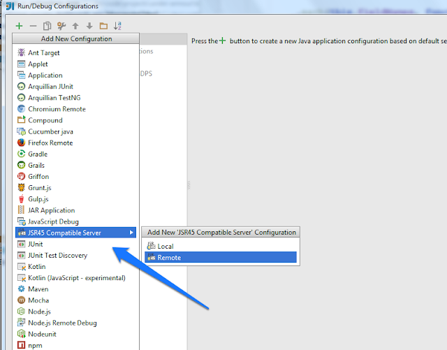447x350 pixels.
Task: Click the Grunt.js icon
Action: [22, 187]
